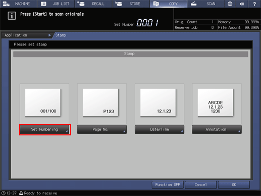This screenshot has height=196, width=261.
Task: Open the RECALL tab
Action: click(93, 4)
